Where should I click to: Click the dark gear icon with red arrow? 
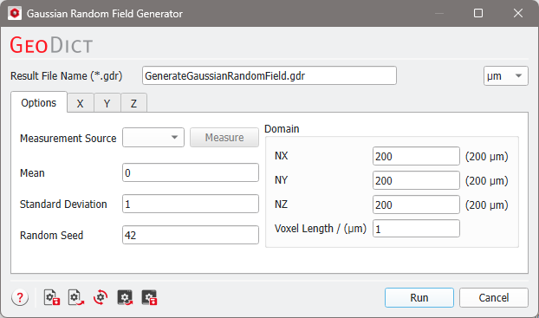tap(125, 297)
